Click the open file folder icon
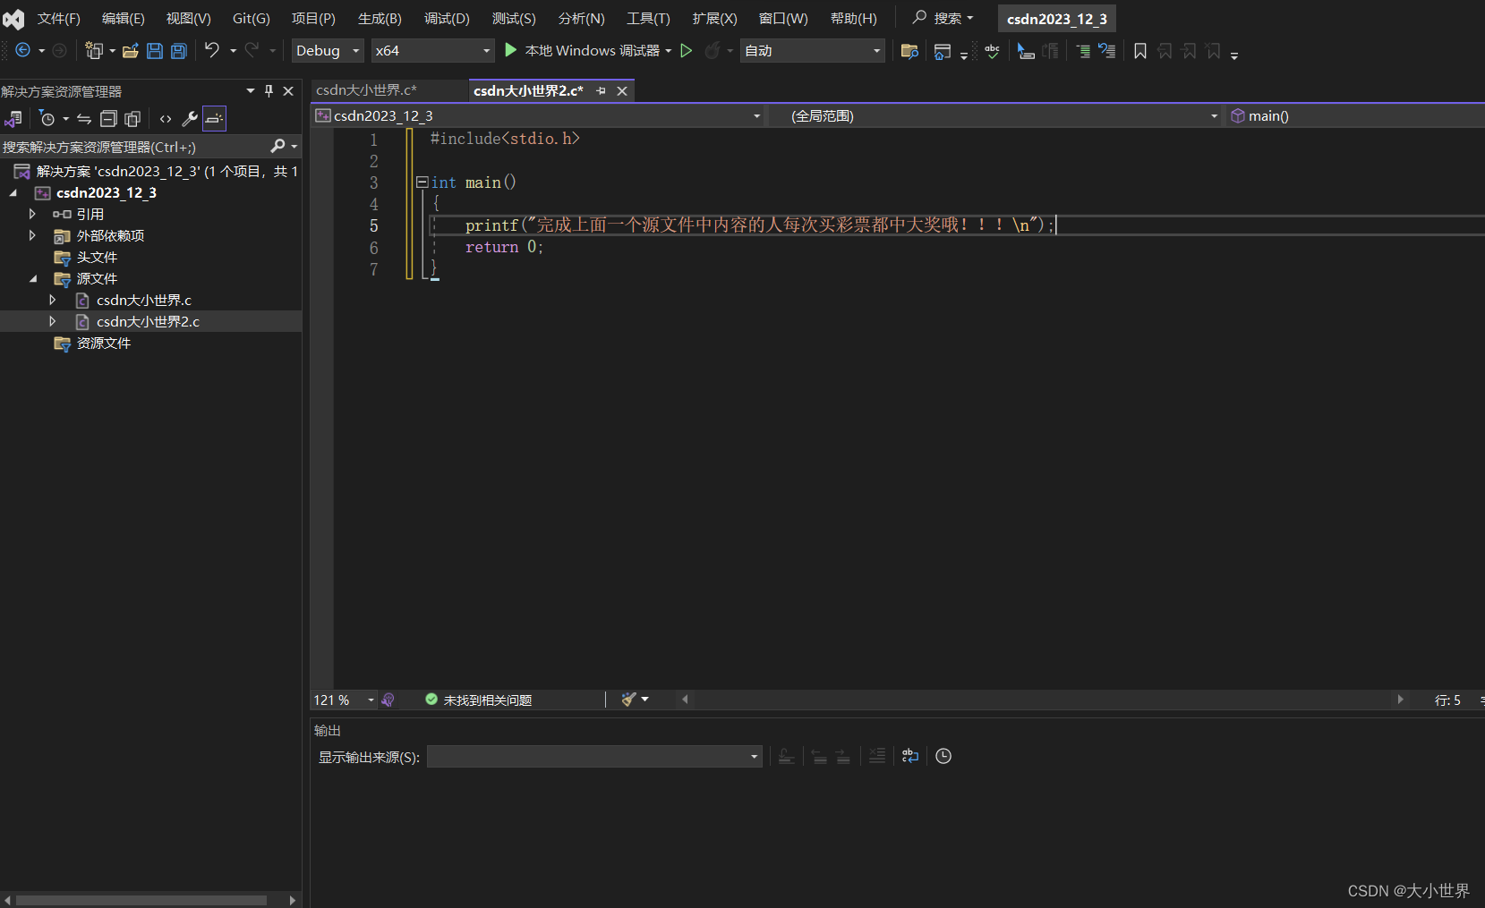Viewport: 1485px width, 908px height. click(131, 51)
